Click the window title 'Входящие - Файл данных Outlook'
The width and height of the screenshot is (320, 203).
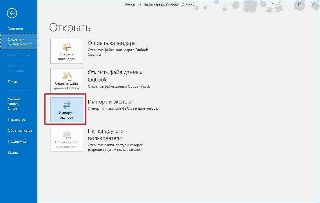tap(159, 5)
